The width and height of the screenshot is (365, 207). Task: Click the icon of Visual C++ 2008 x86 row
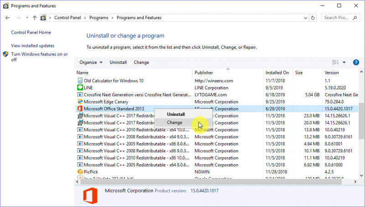tap(80, 151)
